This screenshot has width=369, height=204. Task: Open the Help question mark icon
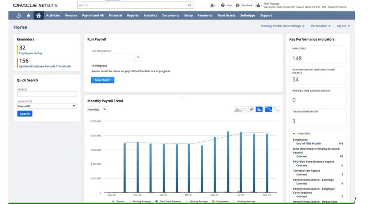point(223,5)
